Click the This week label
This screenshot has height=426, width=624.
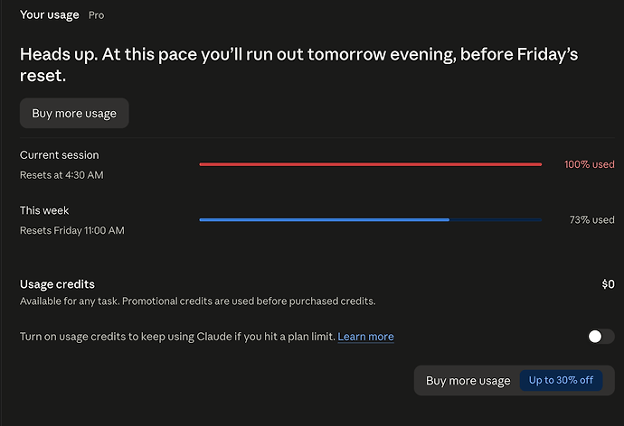(44, 210)
